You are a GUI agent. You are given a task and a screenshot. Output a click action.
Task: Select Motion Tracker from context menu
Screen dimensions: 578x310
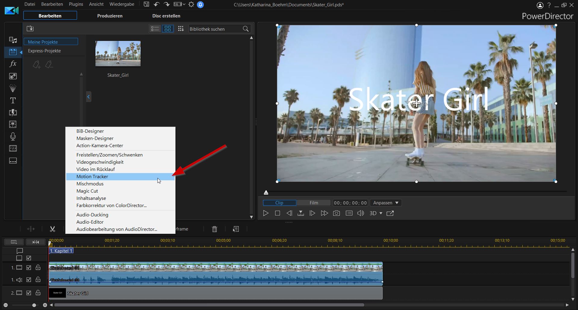click(x=92, y=177)
